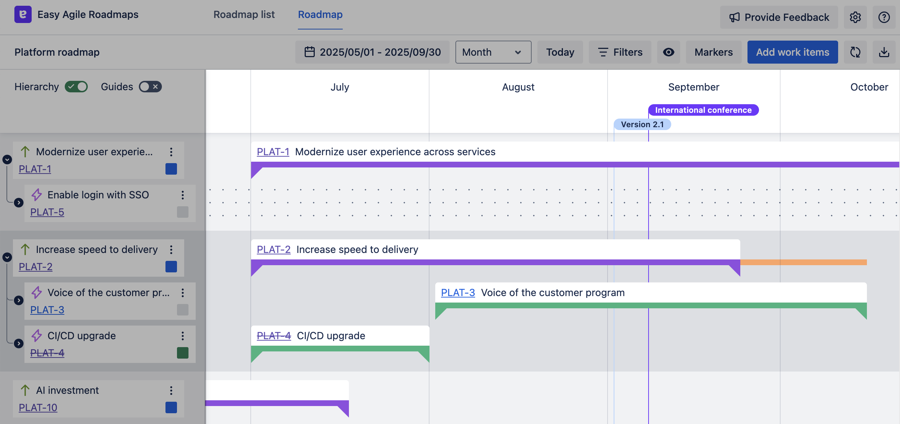Click the visibility eye icon next to Filters
900x424 pixels.
click(669, 52)
